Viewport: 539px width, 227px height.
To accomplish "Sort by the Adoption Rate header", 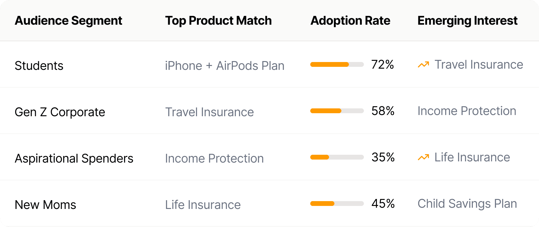I will (350, 20).
